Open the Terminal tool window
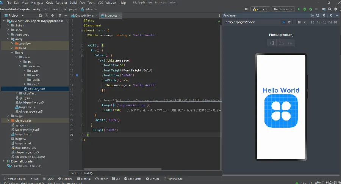The width and height of the screenshot is (341, 184). point(84,179)
